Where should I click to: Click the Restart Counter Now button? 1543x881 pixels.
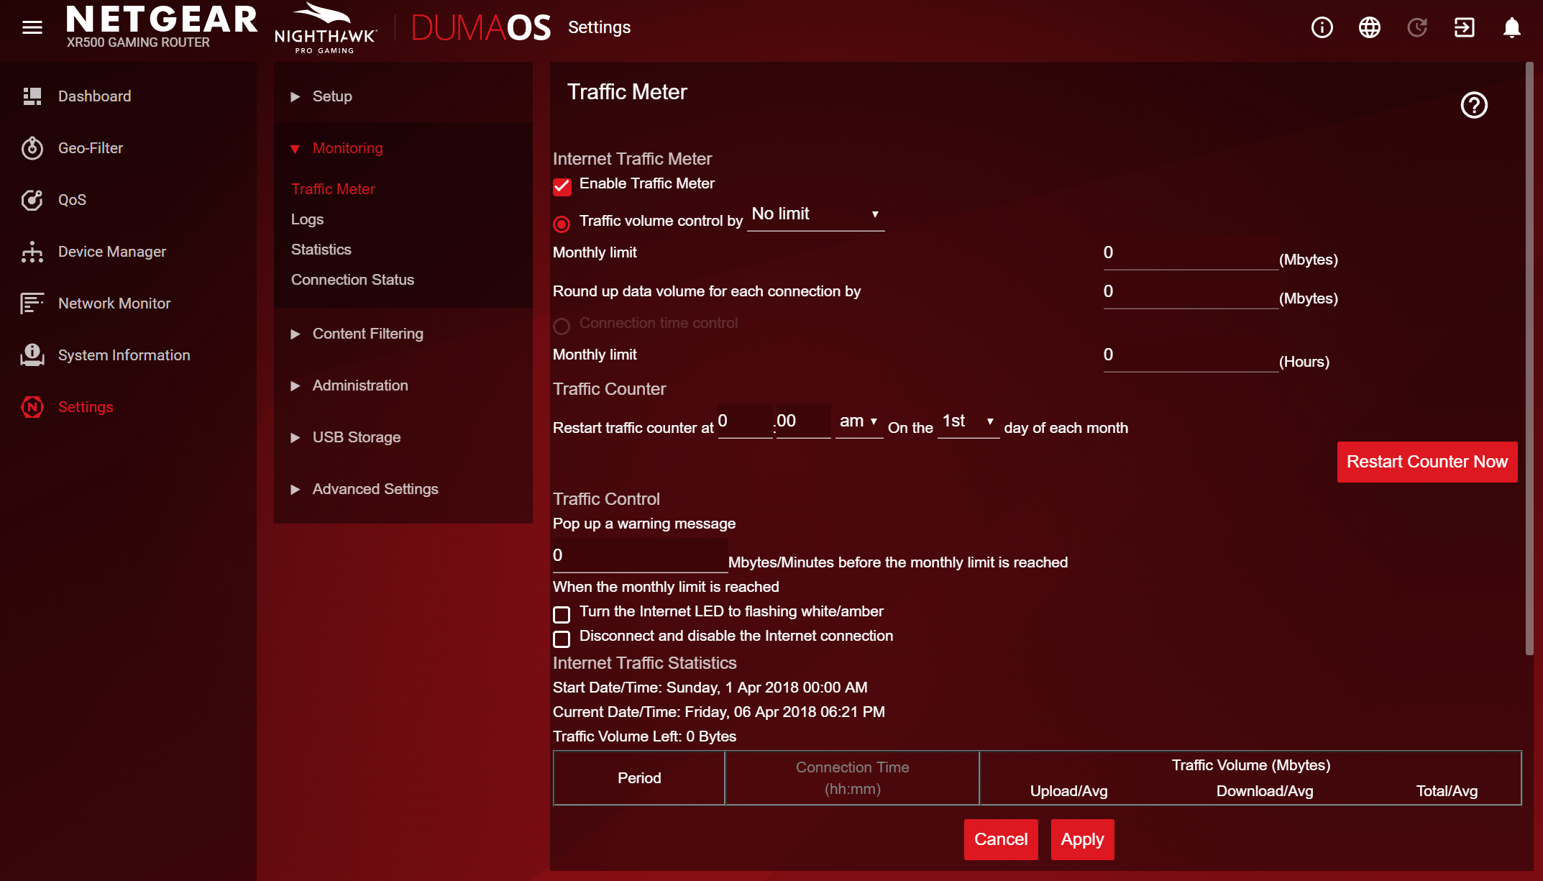[1427, 462]
